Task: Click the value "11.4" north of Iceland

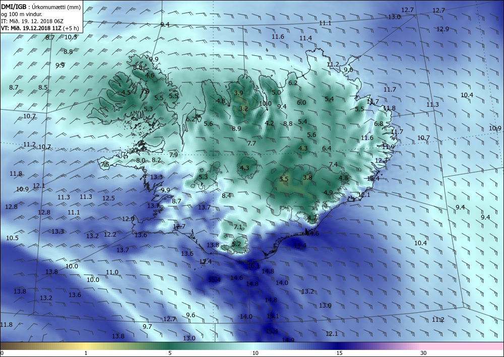Action: pyautogui.click(x=306, y=38)
